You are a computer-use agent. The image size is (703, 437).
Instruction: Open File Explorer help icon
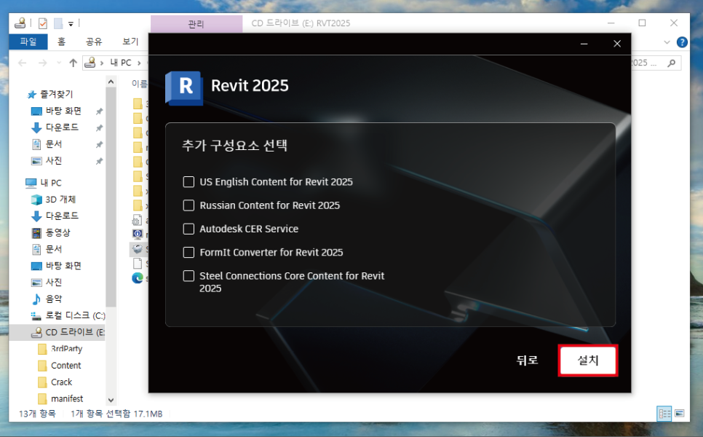[682, 42]
